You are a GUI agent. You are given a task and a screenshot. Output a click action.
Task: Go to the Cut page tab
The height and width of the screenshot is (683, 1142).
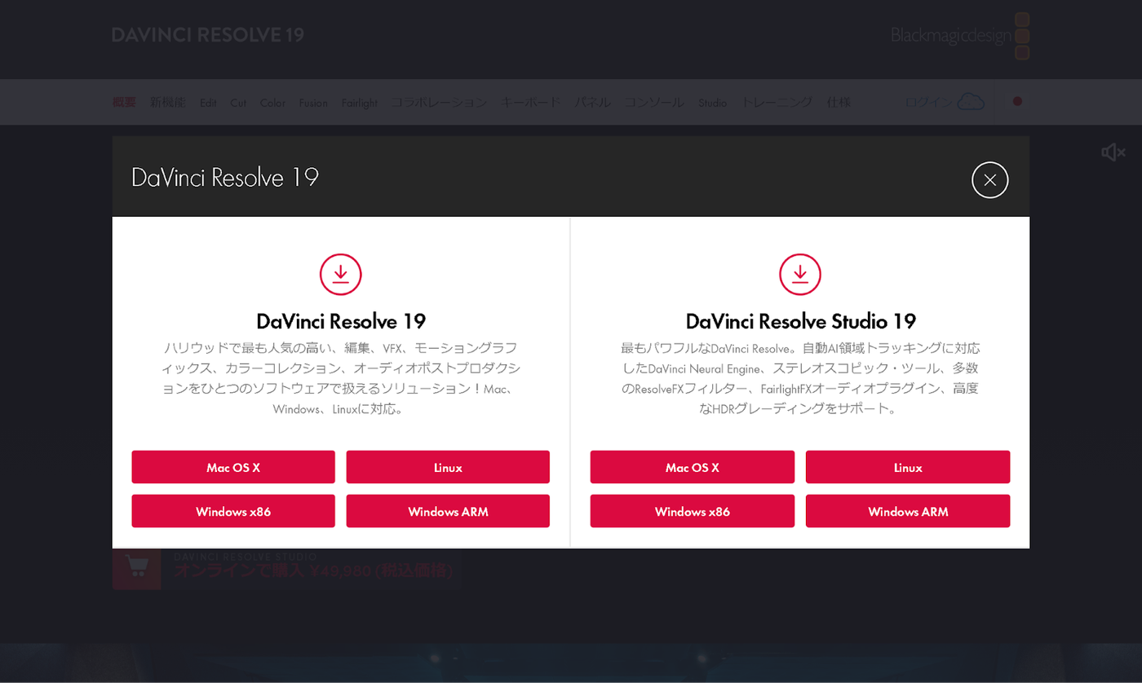coord(238,103)
